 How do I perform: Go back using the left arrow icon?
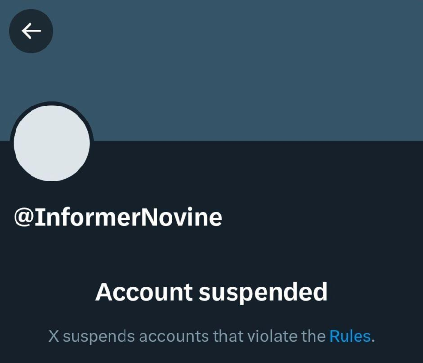coord(31,31)
